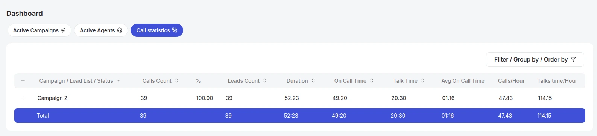597x136 pixels.
Task: Open Campaign / Lead List / Status dropdown chevron
Action: [118, 81]
